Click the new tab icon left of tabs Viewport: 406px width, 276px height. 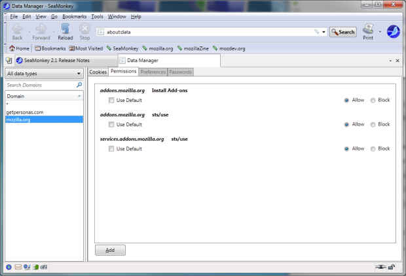pos(9,60)
